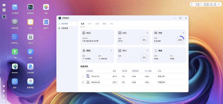Click the network globe icon in the 网络 card
The image size is (223, 104).
click(x=84, y=51)
